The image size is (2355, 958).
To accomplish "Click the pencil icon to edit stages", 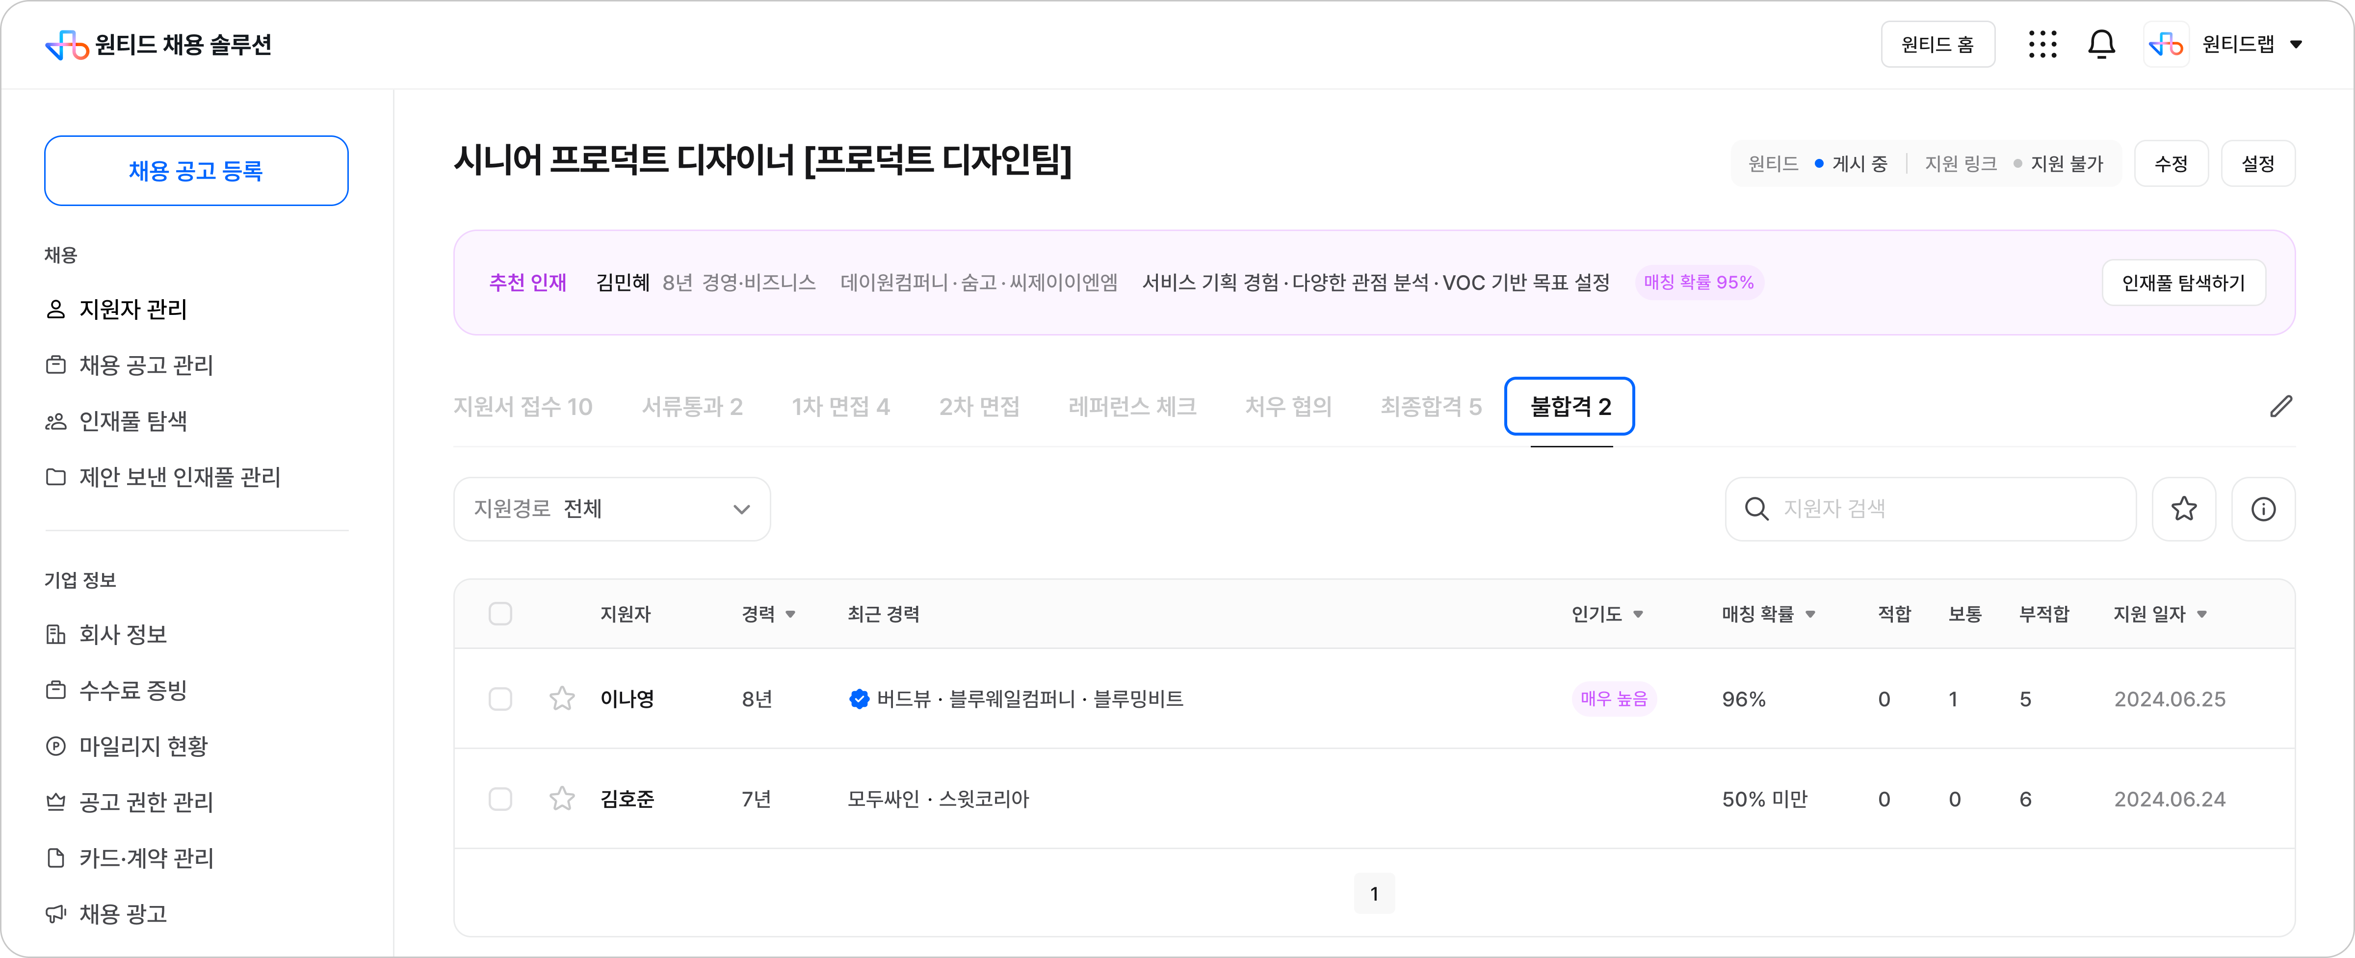I will coord(2281,407).
